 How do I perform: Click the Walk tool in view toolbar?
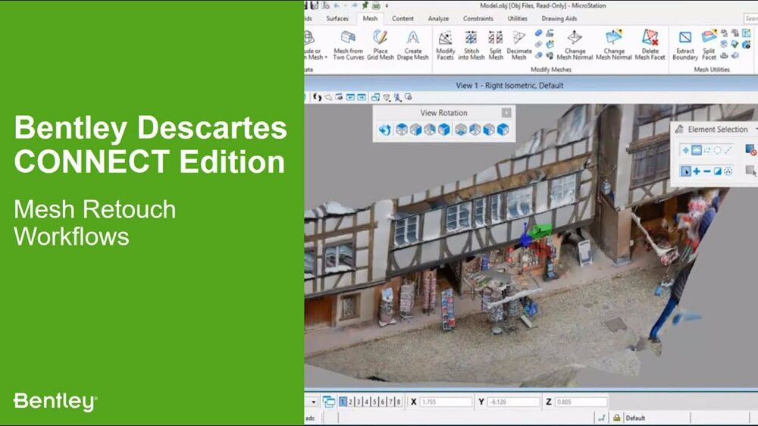pyautogui.click(x=317, y=97)
